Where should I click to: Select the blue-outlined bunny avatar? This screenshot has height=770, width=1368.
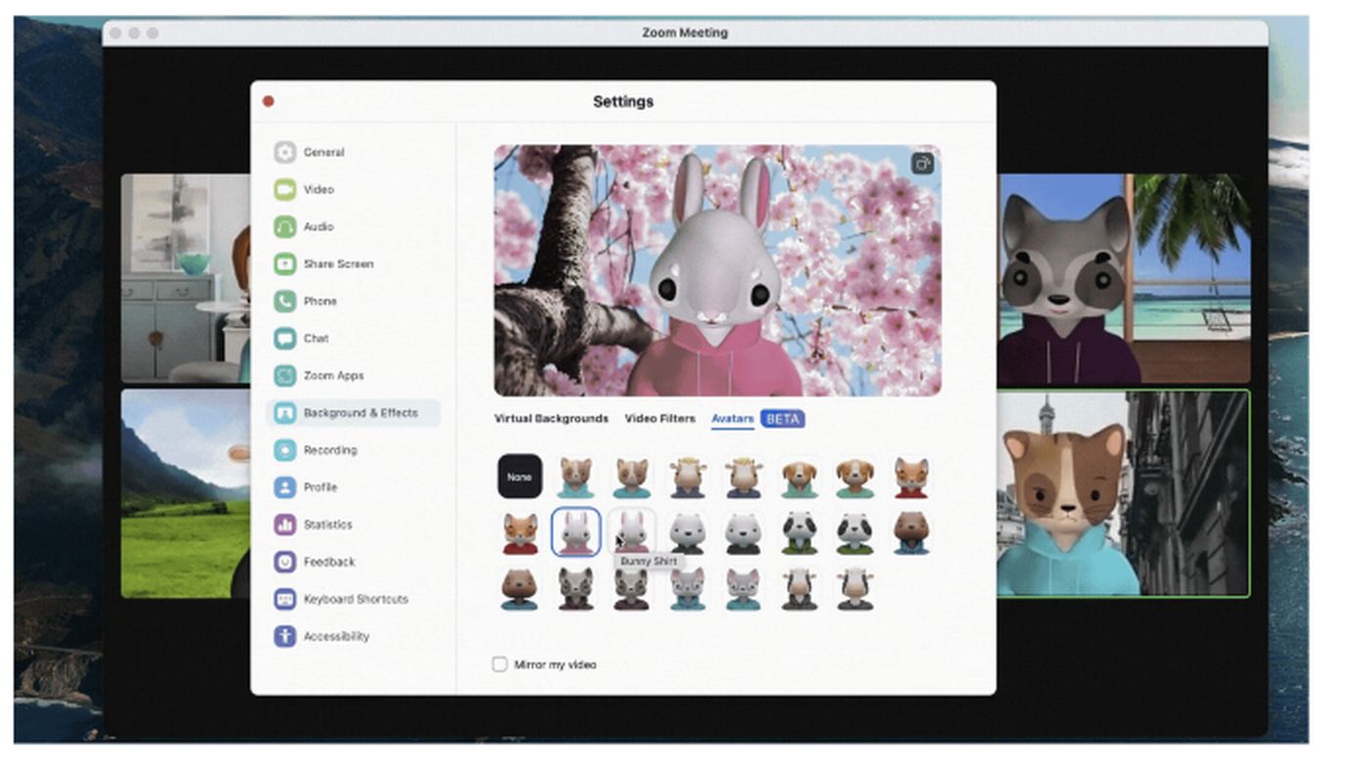tap(577, 533)
